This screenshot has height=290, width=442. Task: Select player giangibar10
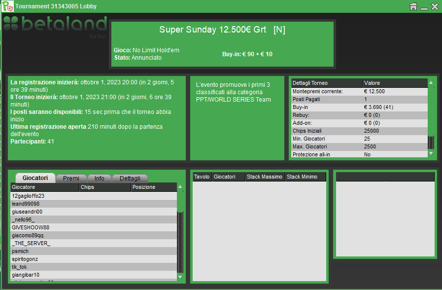point(94,275)
